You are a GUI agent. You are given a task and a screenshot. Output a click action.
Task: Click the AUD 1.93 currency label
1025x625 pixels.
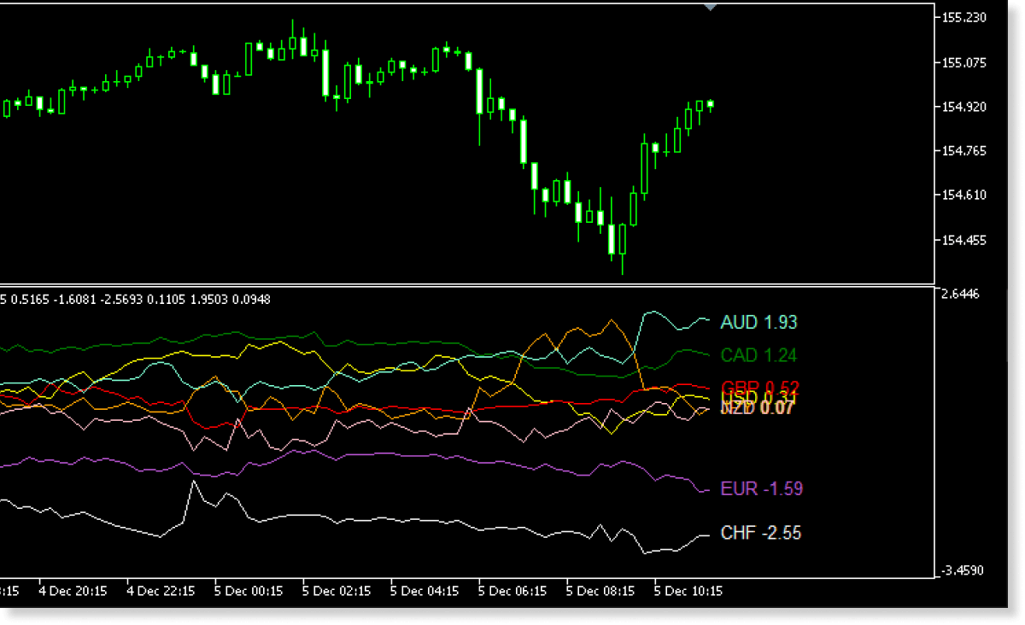[758, 323]
